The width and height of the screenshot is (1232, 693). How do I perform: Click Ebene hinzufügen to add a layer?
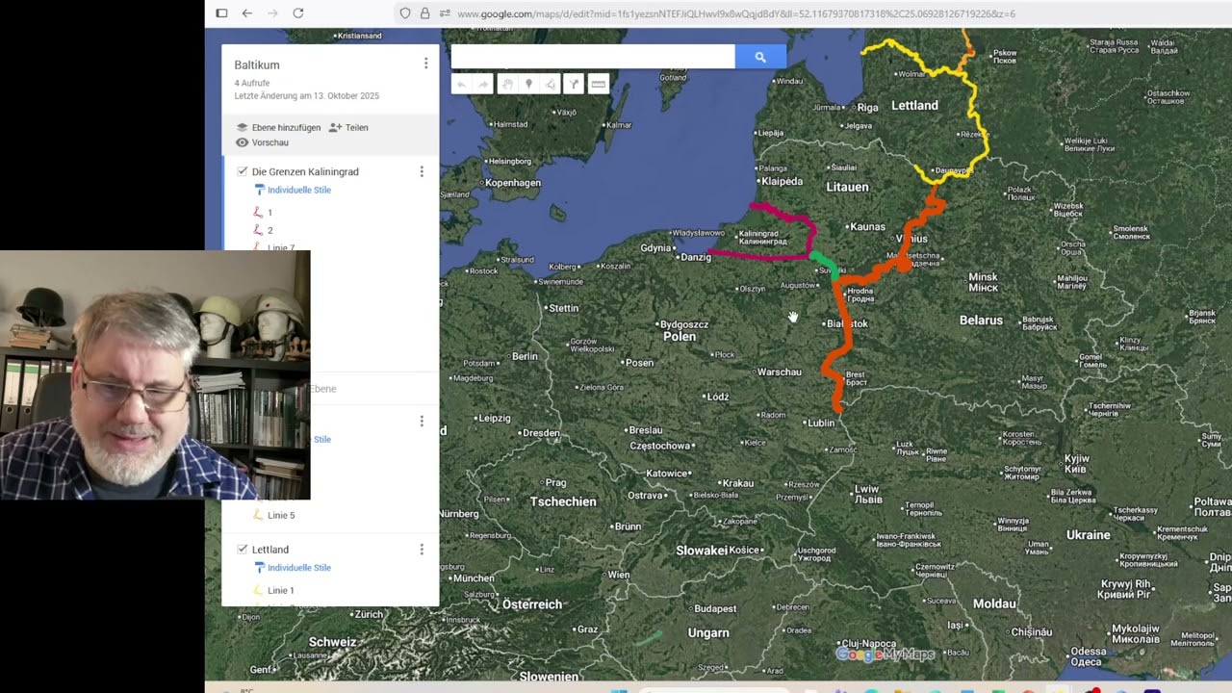(x=286, y=127)
